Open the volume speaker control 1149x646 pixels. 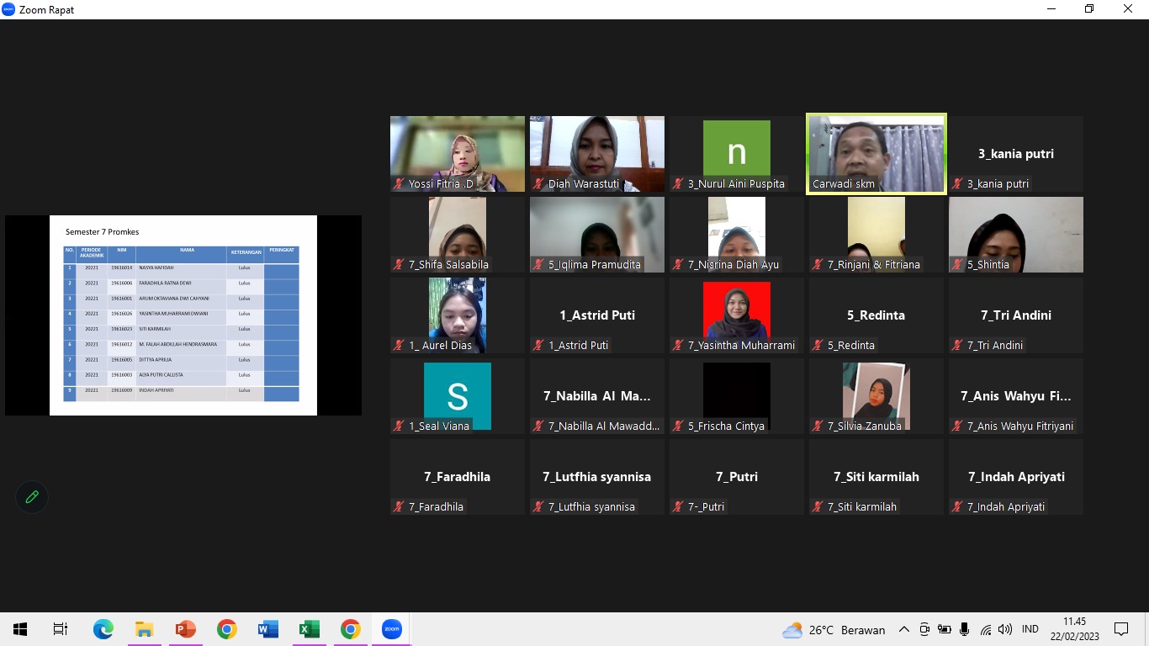1004,629
